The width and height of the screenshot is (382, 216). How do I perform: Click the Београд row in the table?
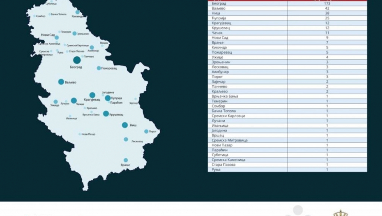[x=287, y=3]
